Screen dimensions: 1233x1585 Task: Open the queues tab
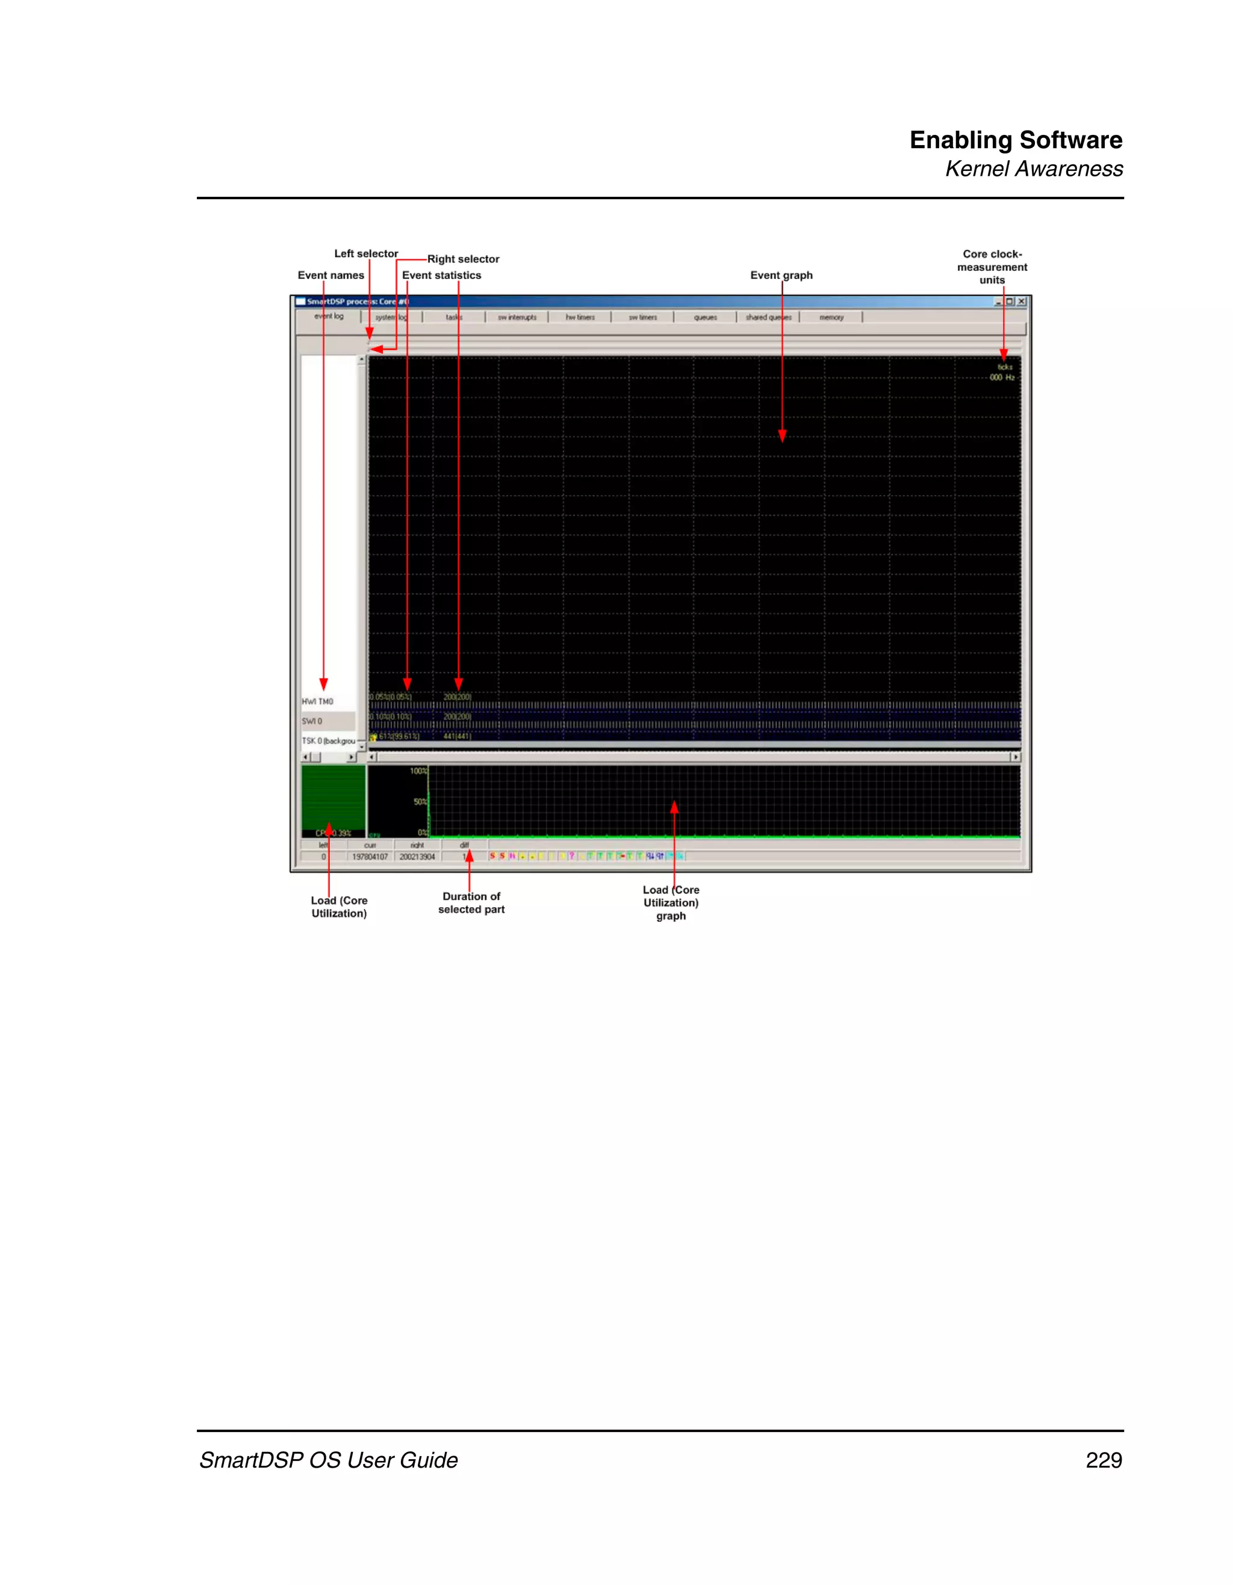pyautogui.click(x=704, y=317)
